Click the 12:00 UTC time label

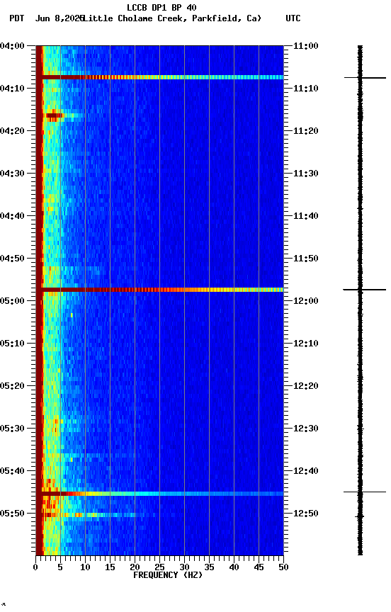306,301
